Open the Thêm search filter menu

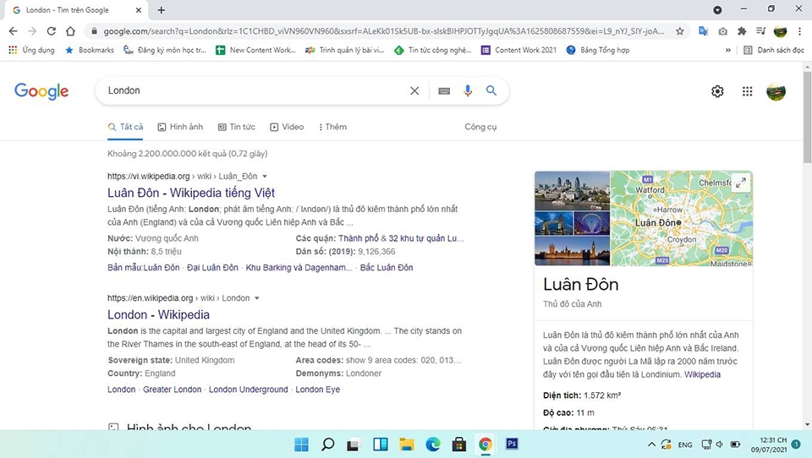tap(332, 127)
